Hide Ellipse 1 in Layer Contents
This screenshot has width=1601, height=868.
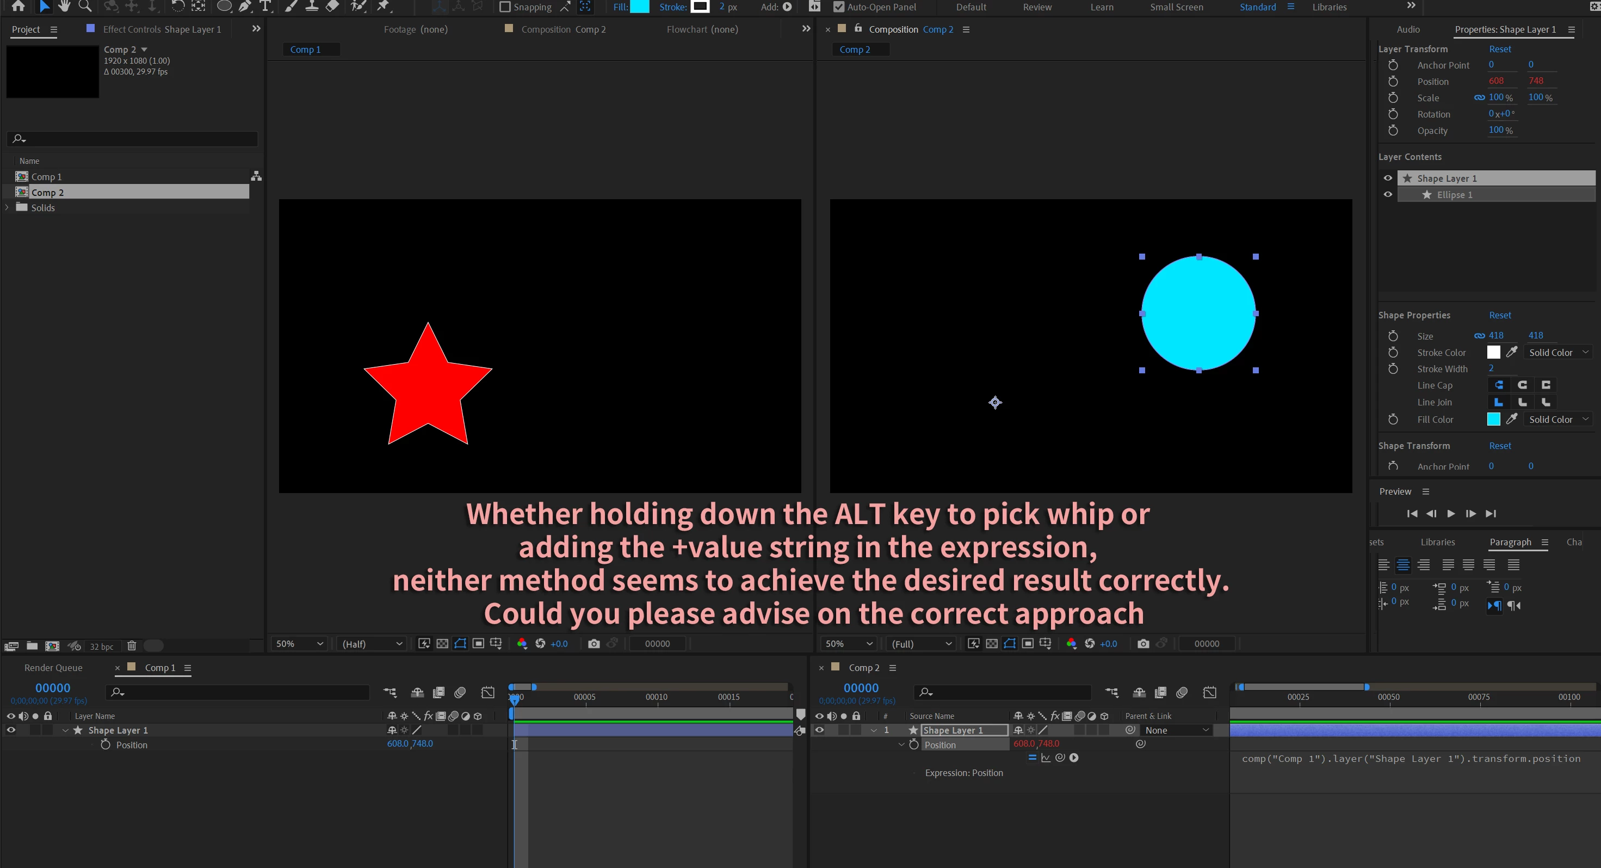[x=1388, y=195]
